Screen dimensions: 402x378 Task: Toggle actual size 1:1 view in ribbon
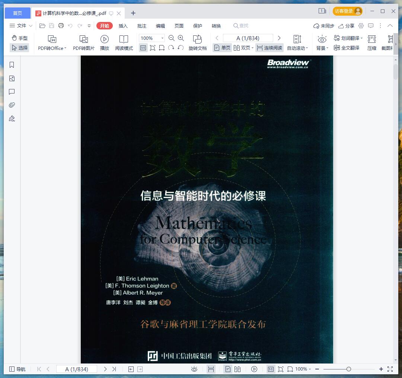point(143,48)
